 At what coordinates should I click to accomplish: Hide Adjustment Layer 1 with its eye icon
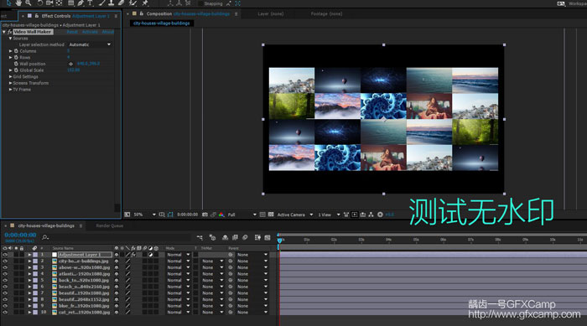tap(5, 255)
